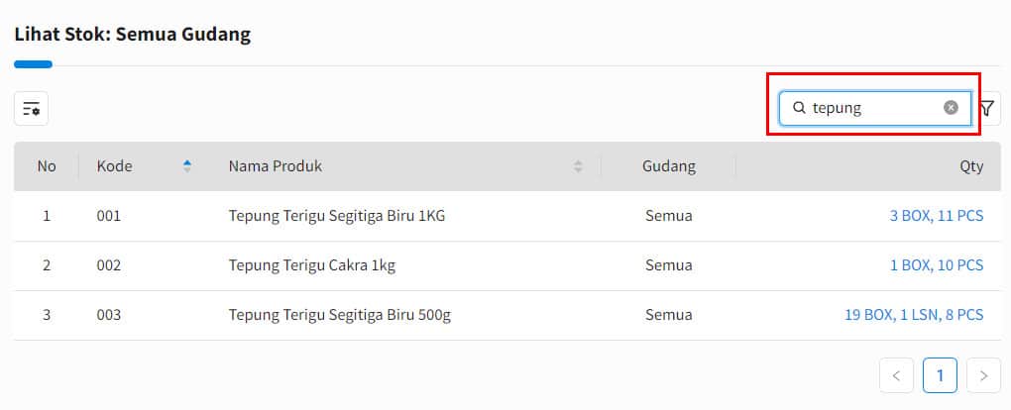Open the column settings icon button

coord(31,108)
